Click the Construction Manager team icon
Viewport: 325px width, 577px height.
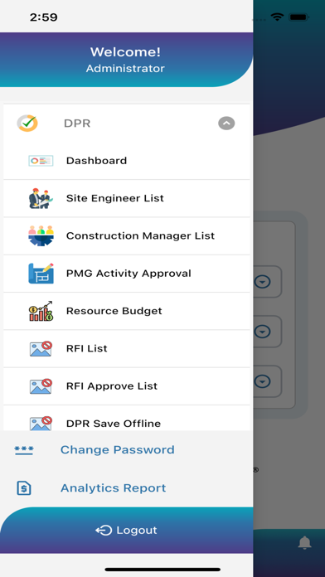[41, 236]
